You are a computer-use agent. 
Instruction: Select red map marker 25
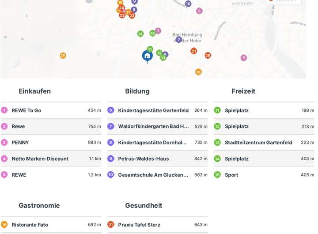[x=208, y=55]
